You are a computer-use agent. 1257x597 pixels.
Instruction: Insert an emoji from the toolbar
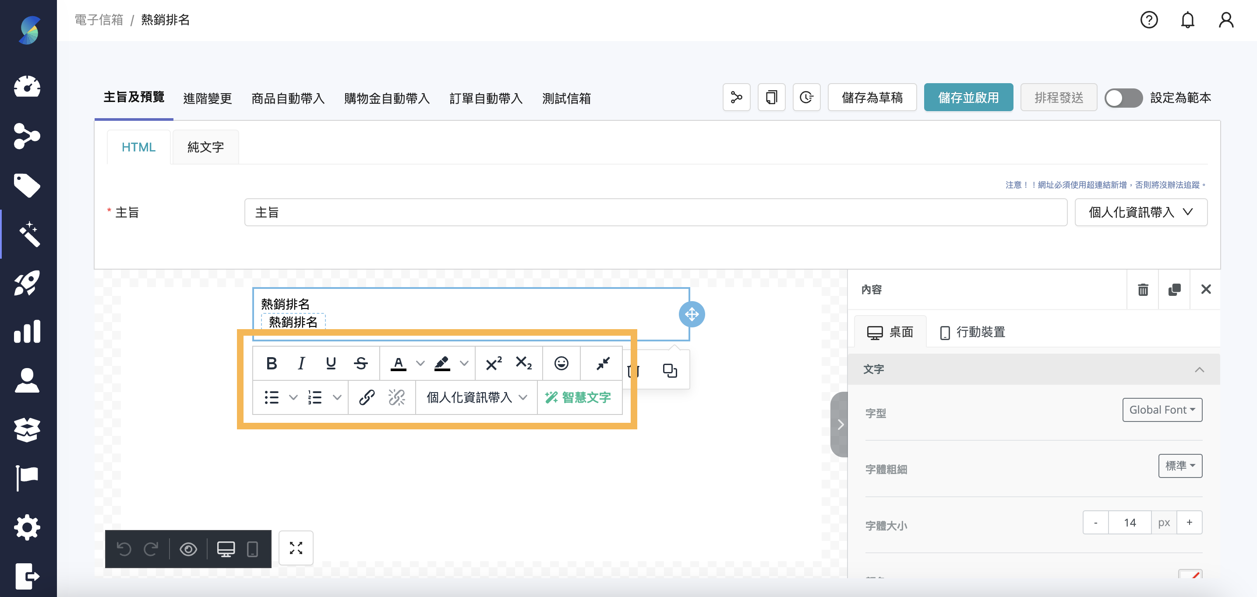coord(561,363)
